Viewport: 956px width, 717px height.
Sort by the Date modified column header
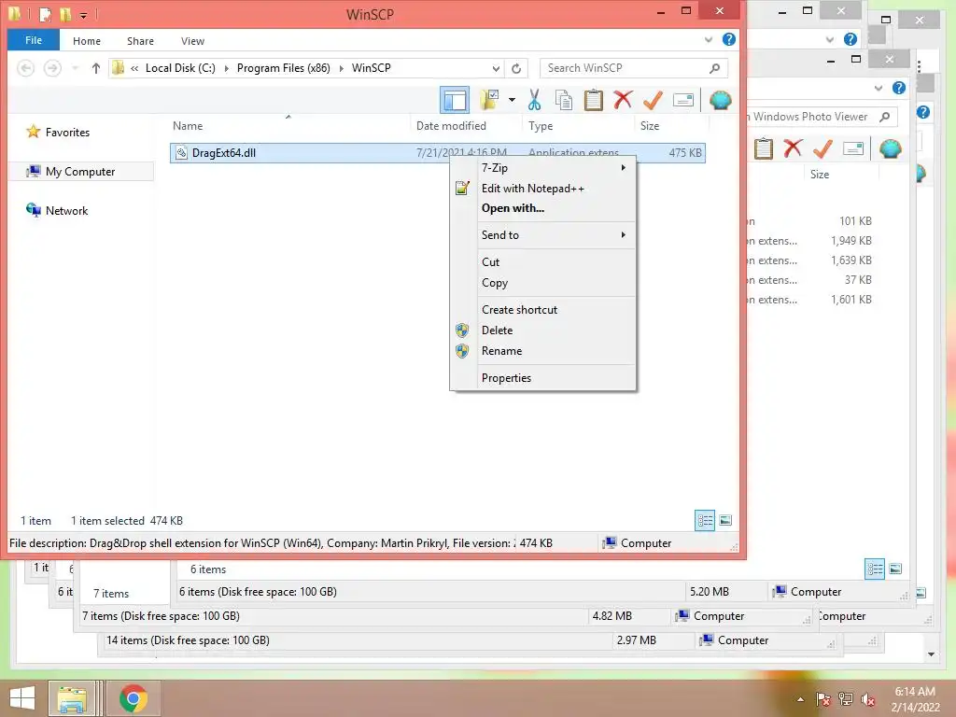coord(467,126)
